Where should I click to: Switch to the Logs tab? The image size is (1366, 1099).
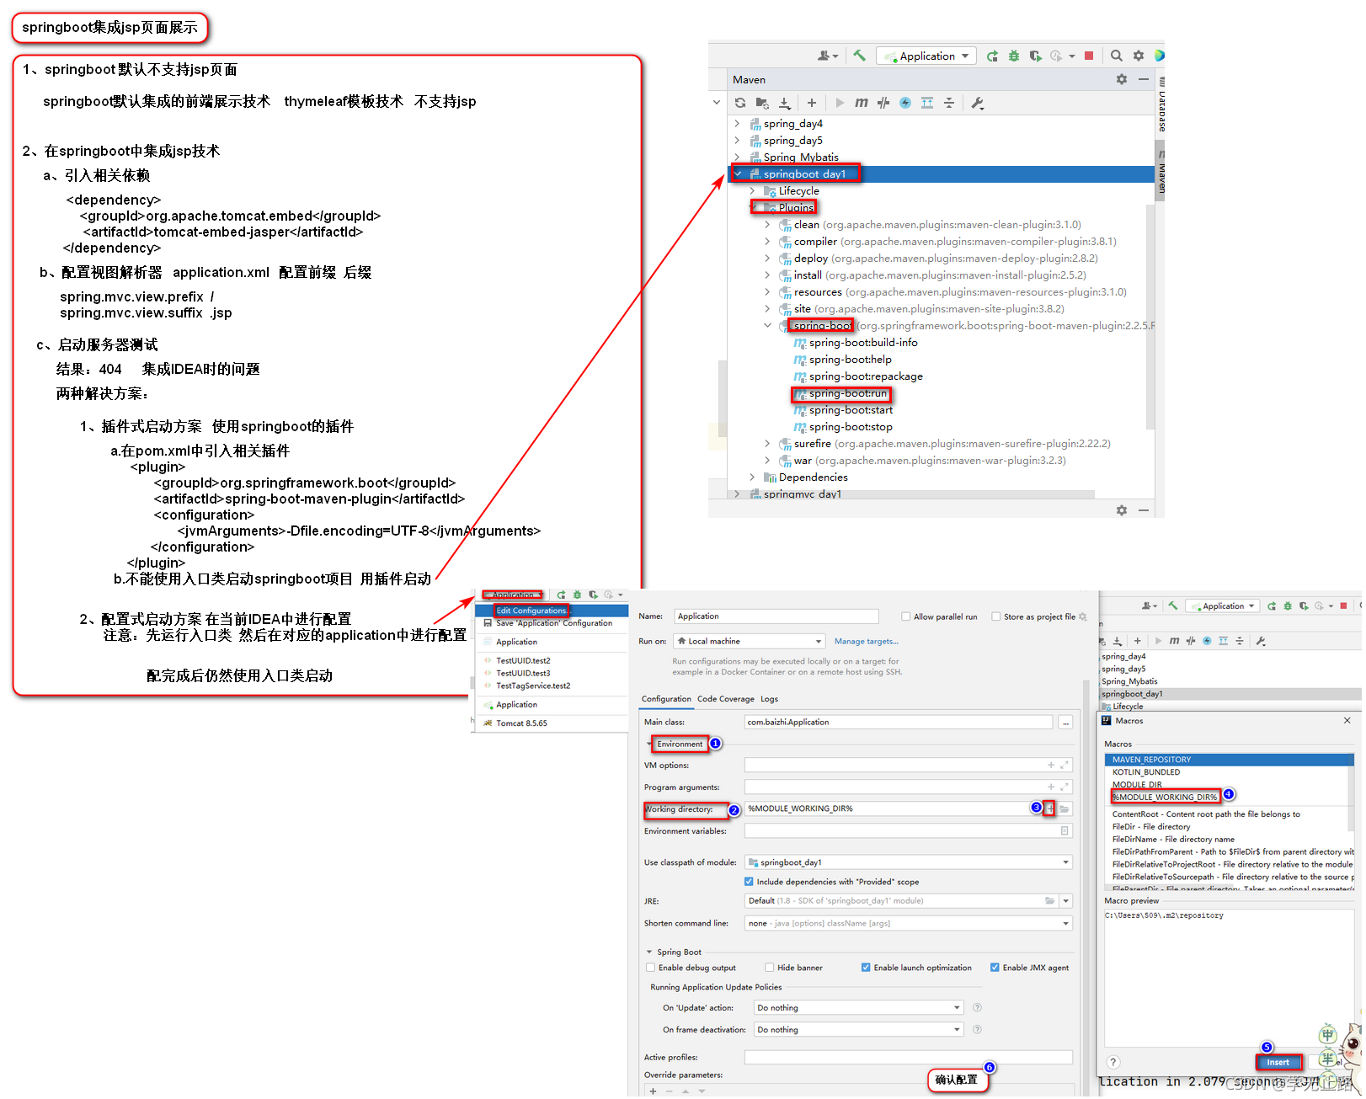(x=770, y=699)
